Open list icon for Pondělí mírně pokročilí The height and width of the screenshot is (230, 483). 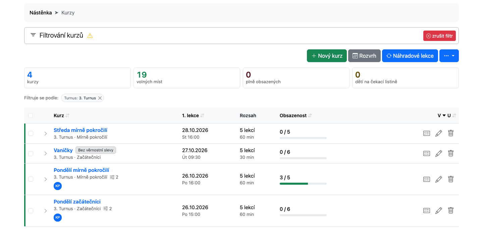[426, 179]
